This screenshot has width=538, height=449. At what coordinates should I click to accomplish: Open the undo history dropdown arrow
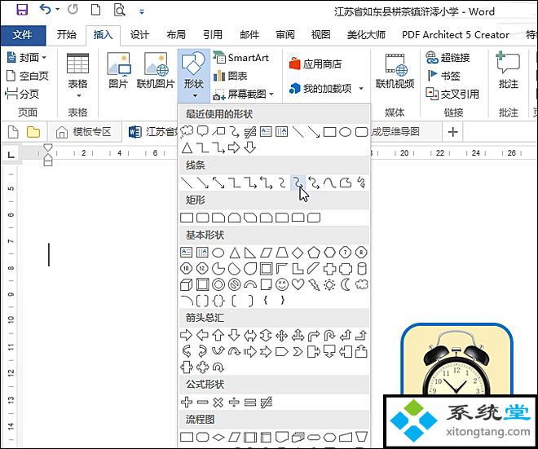click(57, 10)
